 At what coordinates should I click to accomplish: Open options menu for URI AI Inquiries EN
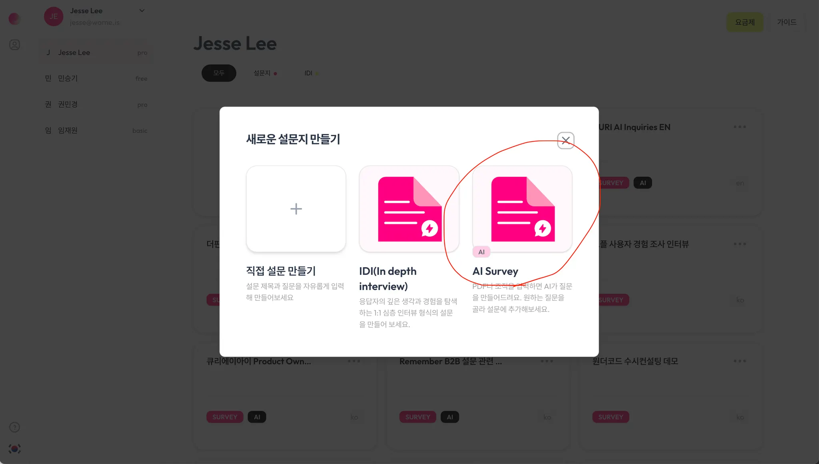click(x=740, y=127)
